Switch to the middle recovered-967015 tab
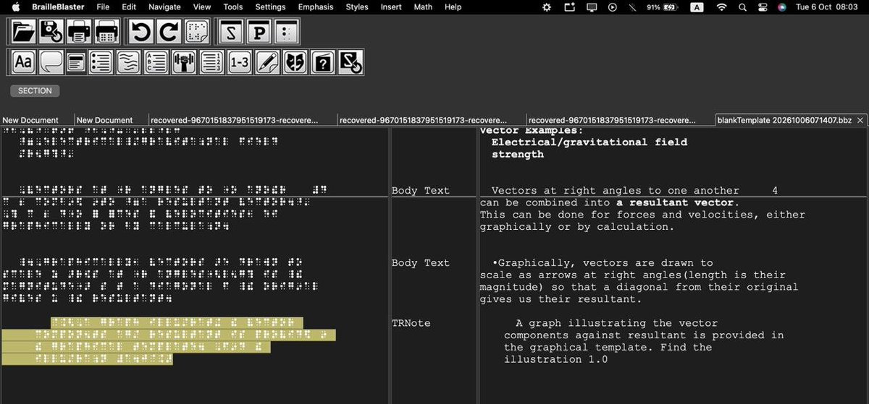Viewport: 869px width, 404px height. click(431, 120)
